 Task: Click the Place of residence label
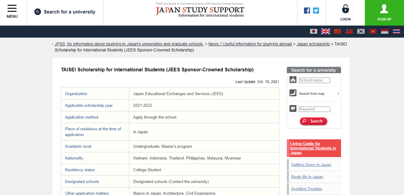coord(93,132)
